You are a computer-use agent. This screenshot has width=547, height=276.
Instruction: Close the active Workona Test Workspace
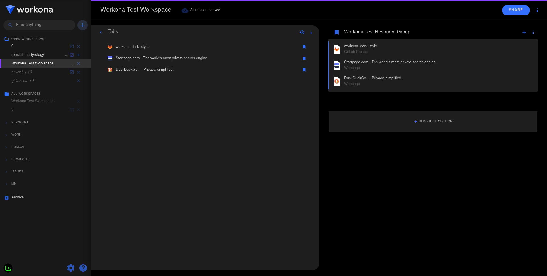point(79,64)
